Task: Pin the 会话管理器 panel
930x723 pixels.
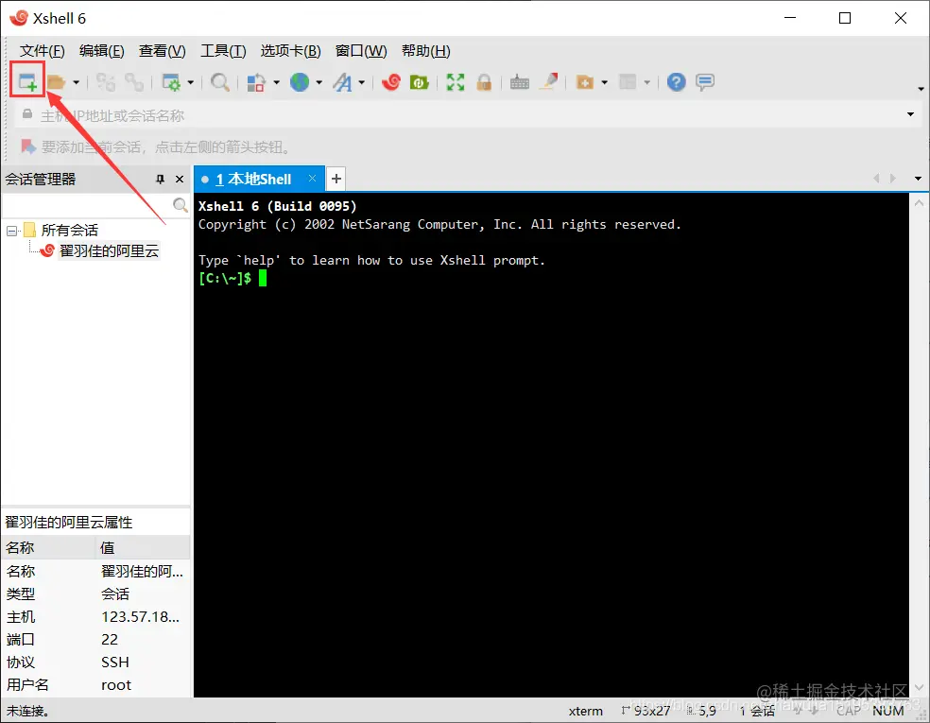Action: point(160,180)
